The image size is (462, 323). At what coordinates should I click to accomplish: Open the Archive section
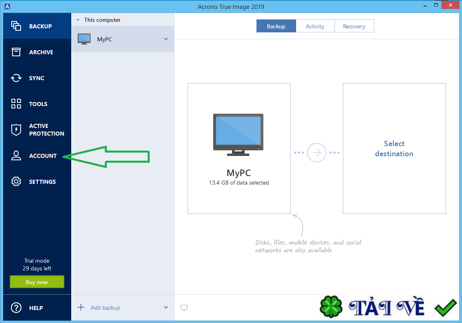click(16, 52)
